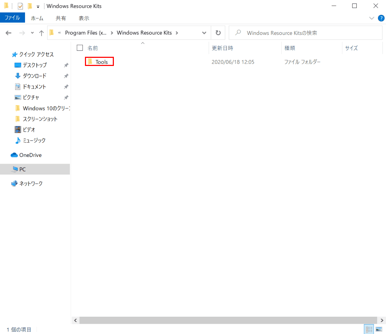Switch to the 表示 ribbon tab
This screenshot has height=334, width=386.
84,18
